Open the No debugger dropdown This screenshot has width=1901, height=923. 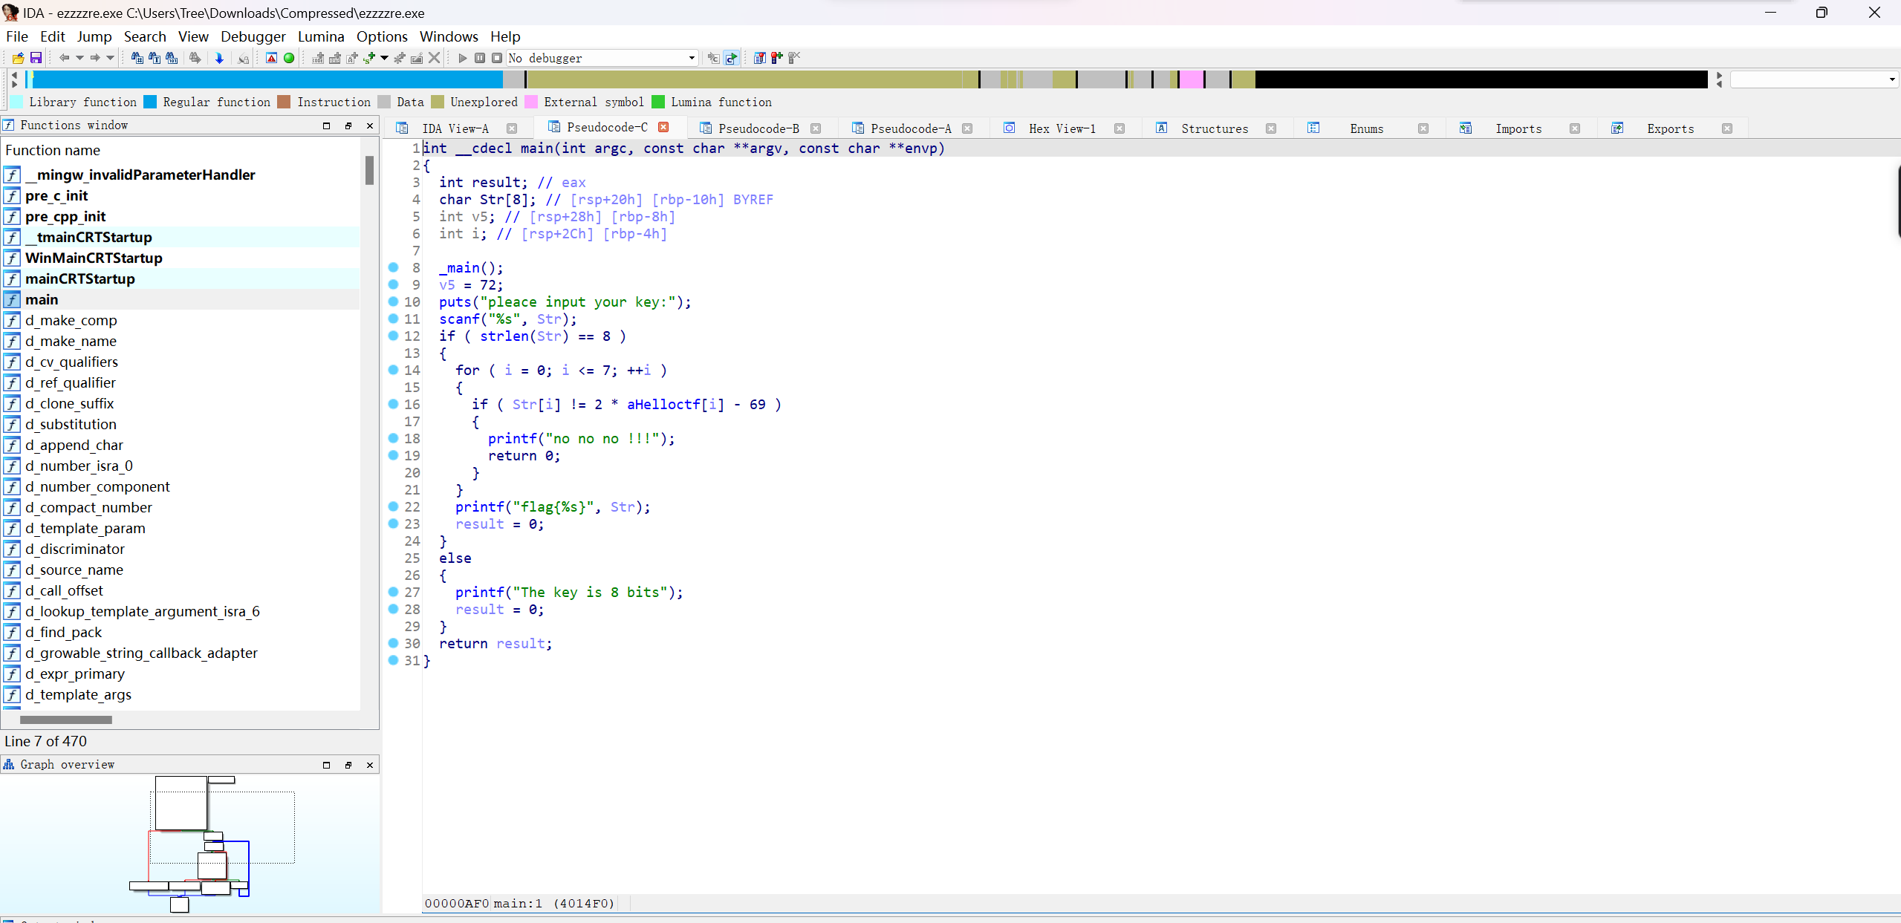[691, 58]
